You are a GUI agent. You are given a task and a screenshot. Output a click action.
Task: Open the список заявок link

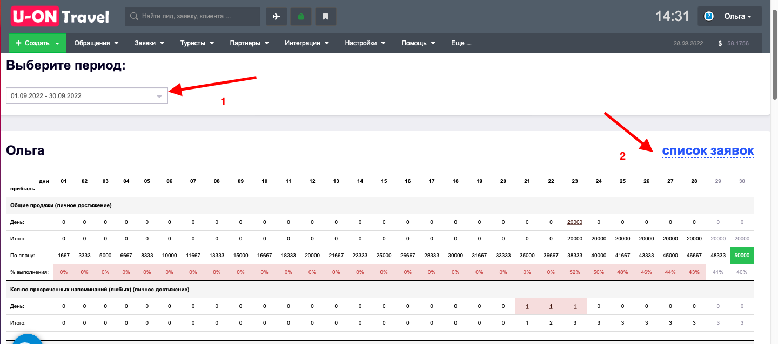(708, 151)
